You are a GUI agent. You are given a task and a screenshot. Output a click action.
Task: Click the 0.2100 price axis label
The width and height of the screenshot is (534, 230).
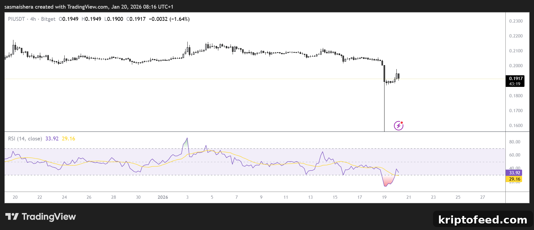click(x=516, y=51)
